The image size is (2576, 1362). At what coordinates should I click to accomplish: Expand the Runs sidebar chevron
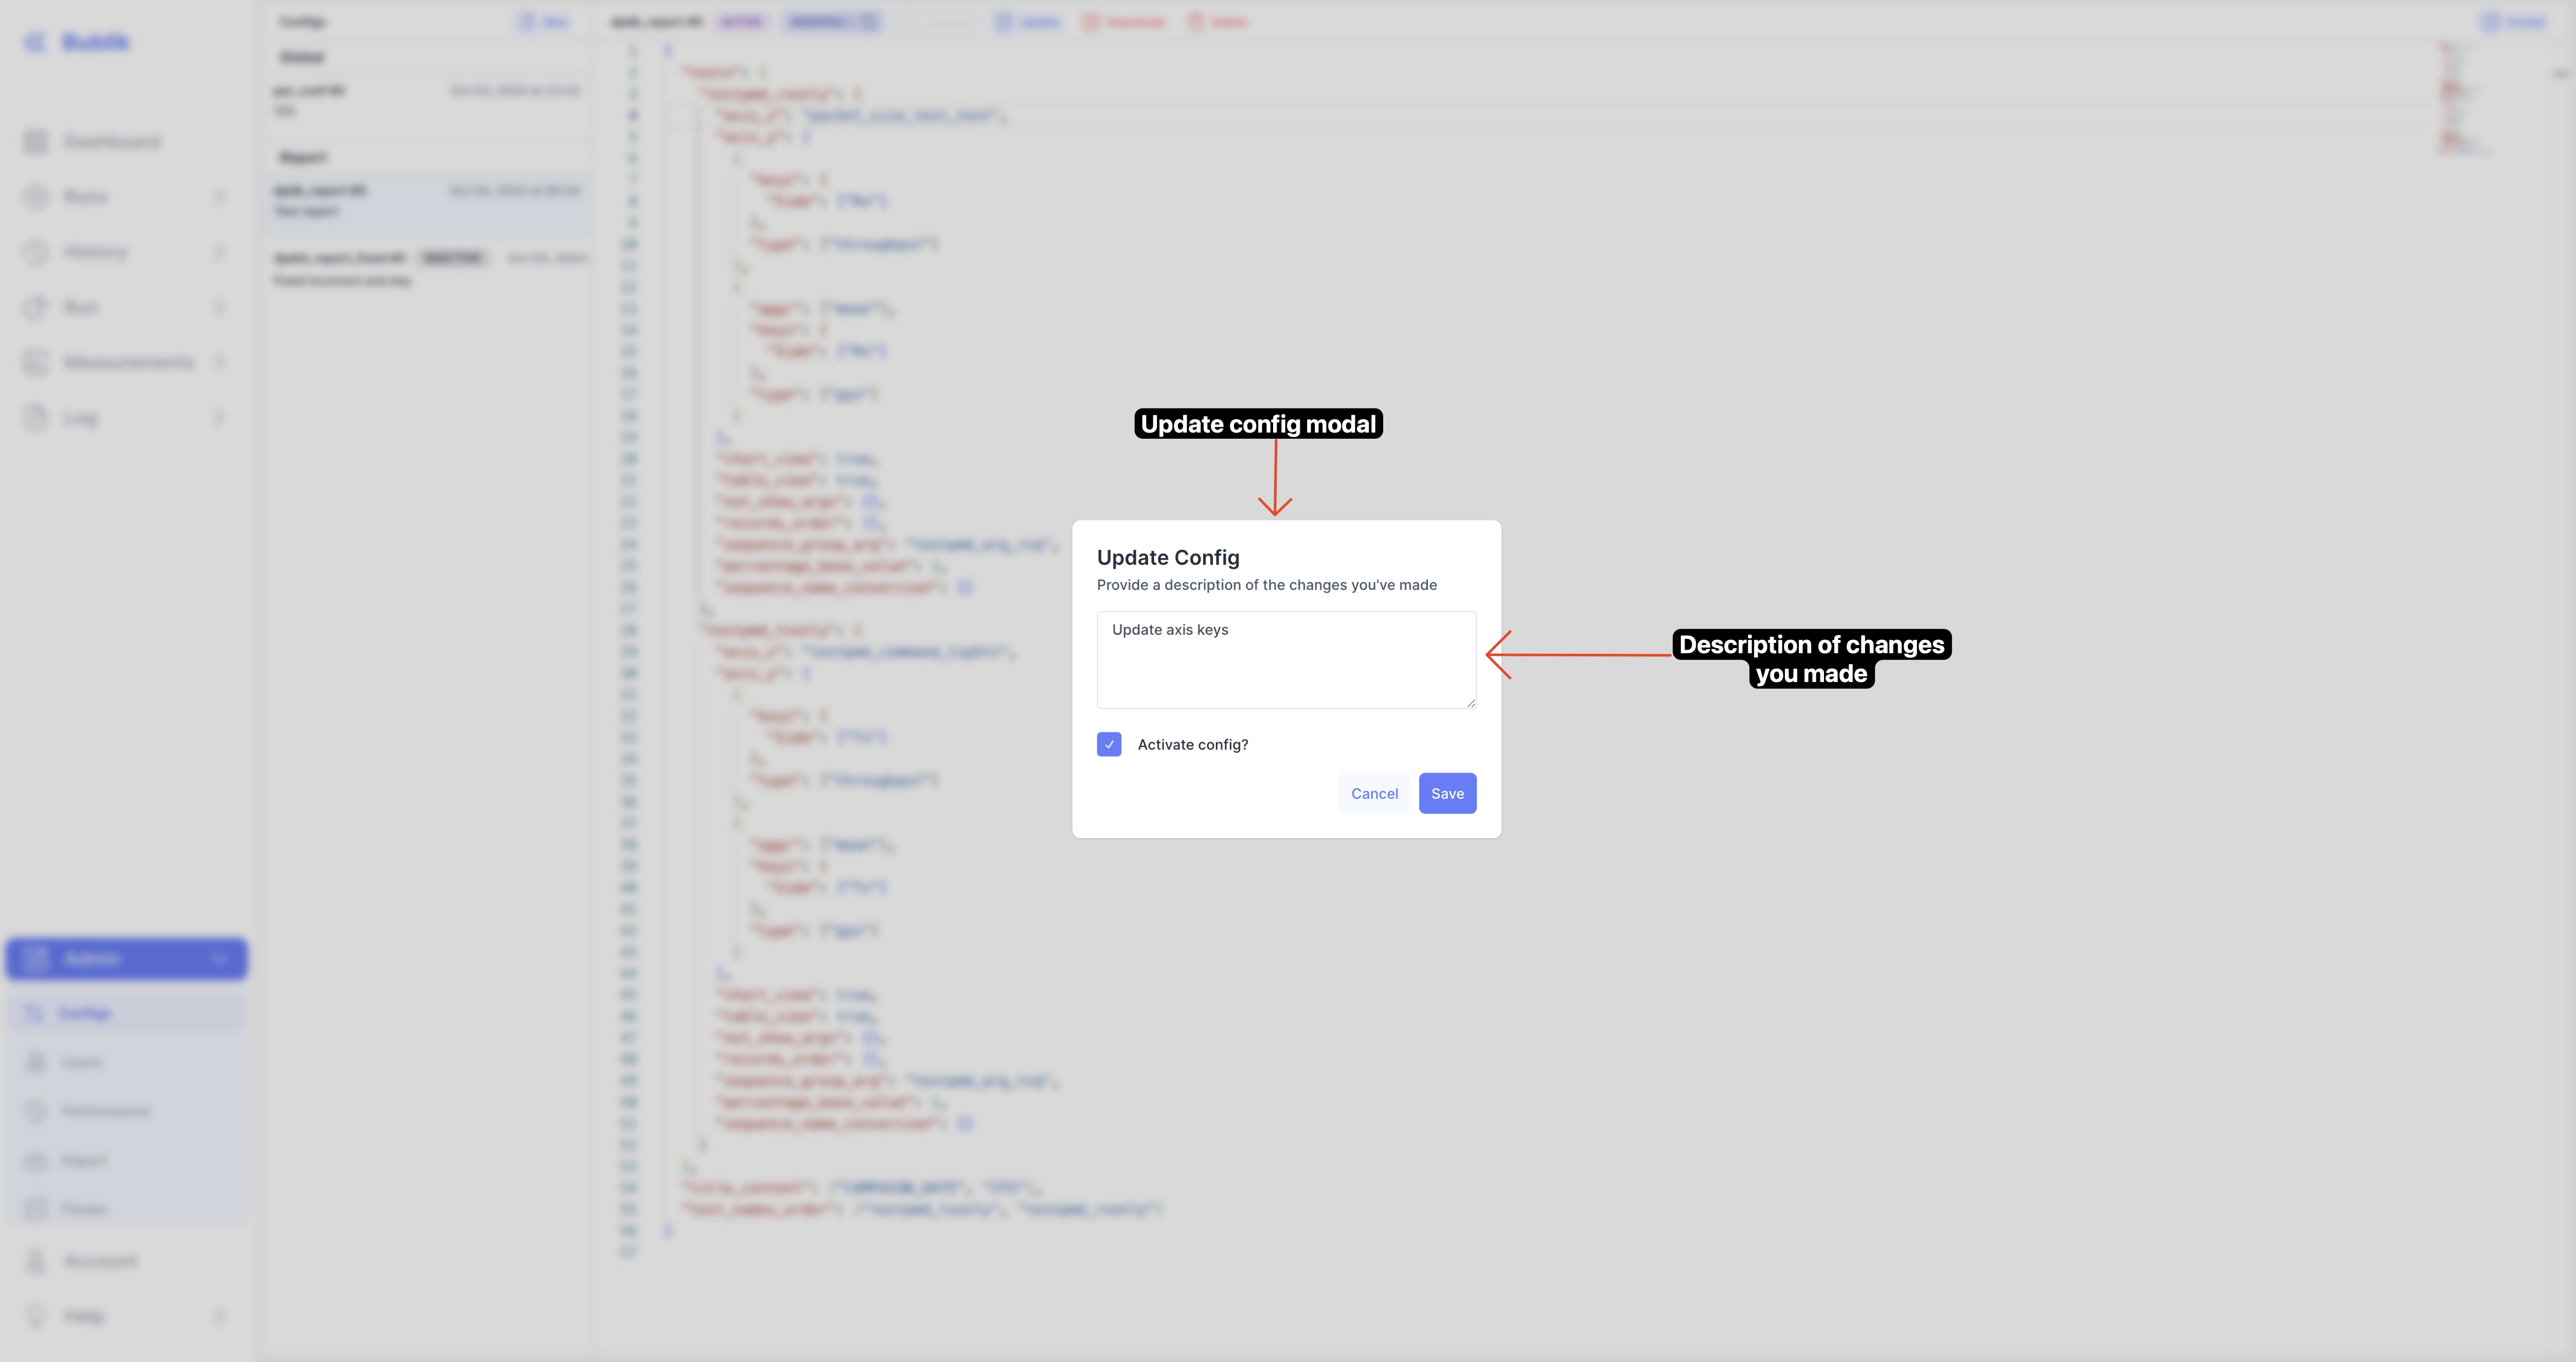[x=219, y=196]
